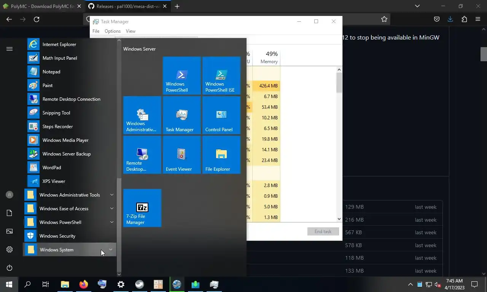This screenshot has width=487, height=292.
Task: Show hidden system tray icons
Action: click(410, 284)
